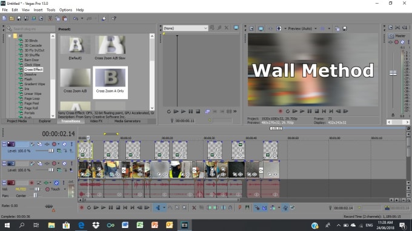Save the project from the toolbar
Image resolution: width=412 pixels, height=231 pixels.
[19, 18]
